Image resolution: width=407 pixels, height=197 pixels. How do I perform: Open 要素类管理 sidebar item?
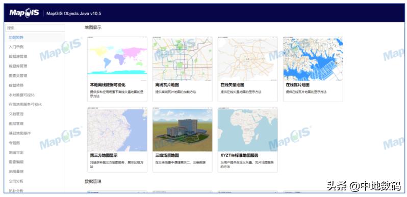pyautogui.click(x=18, y=76)
